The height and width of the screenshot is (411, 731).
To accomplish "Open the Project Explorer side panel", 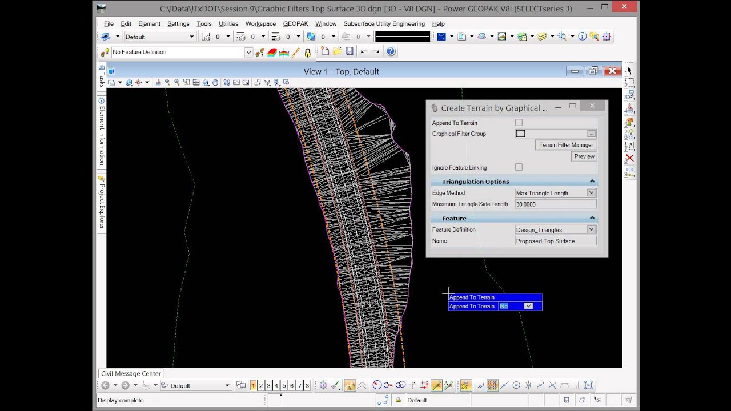I will coord(102,203).
